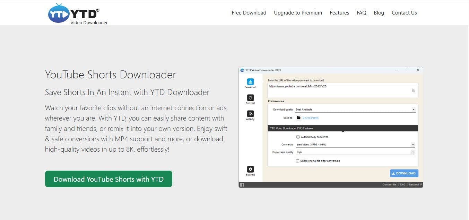Click Contact Us in the app footer
The height and width of the screenshot is (220, 469).
[389, 185]
